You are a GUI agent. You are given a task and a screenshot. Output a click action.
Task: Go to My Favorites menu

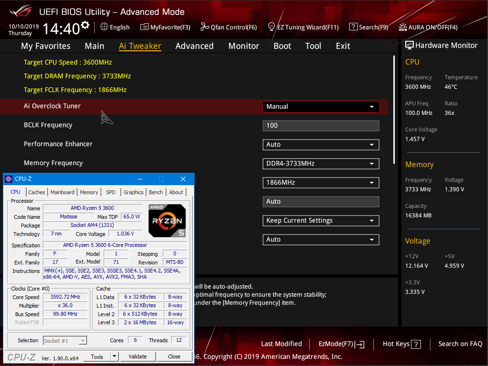click(46, 46)
